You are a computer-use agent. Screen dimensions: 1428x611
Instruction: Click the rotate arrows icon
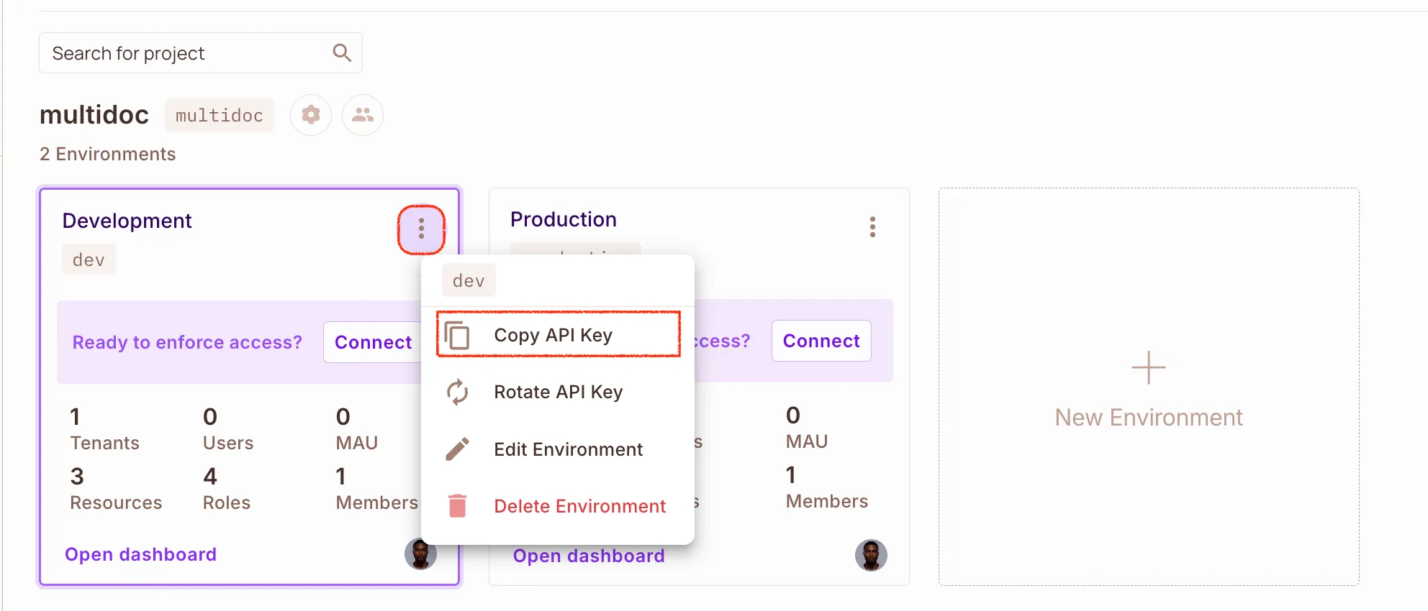[457, 392]
